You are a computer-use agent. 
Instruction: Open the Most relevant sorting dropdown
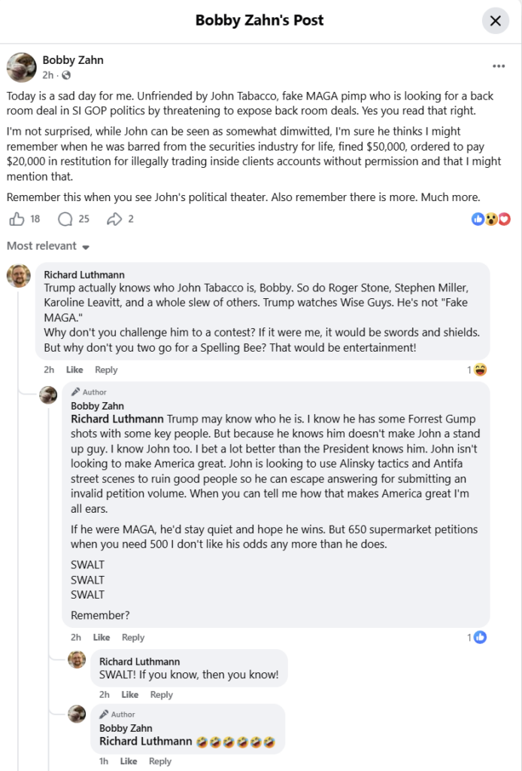pyautogui.click(x=47, y=246)
